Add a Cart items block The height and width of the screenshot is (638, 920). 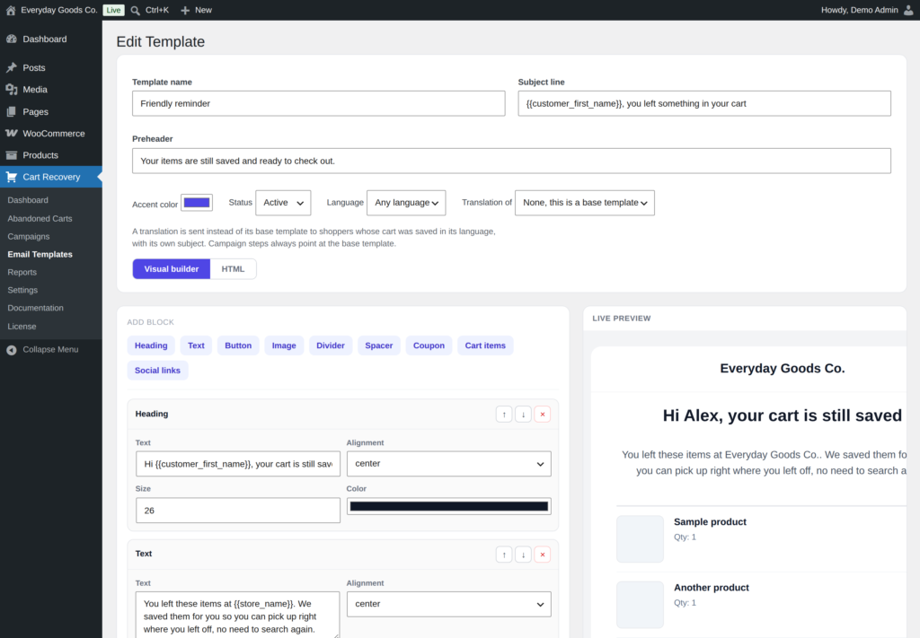point(485,345)
